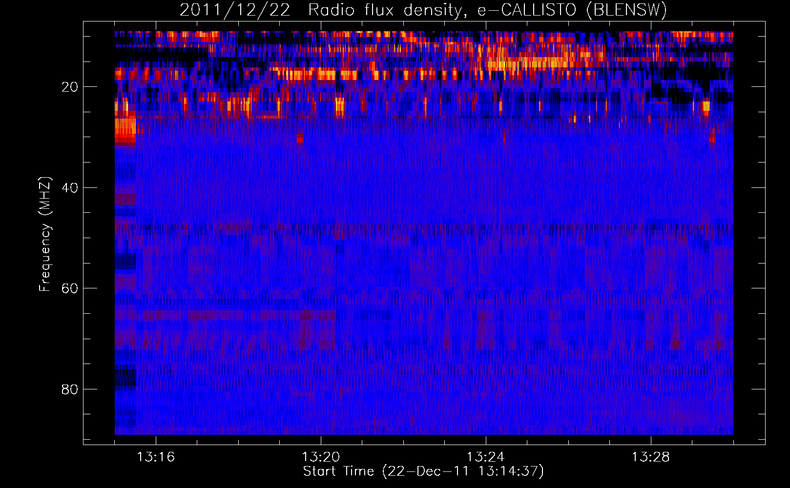This screenshot has width=790, height=488.
Task: Click the 13:16 time tick label
Action: click(156, 457)
